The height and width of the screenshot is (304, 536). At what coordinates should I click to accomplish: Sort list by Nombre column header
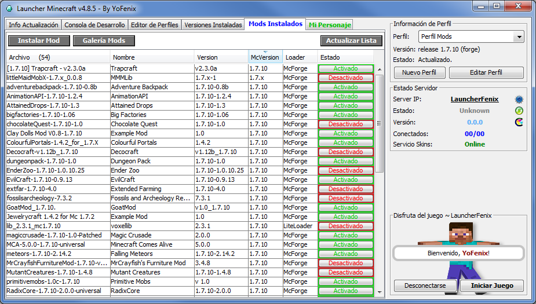click(152, 57)
